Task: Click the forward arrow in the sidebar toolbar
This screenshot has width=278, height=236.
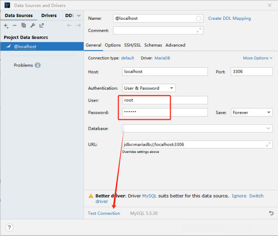Action: click(x=78, y=26)
